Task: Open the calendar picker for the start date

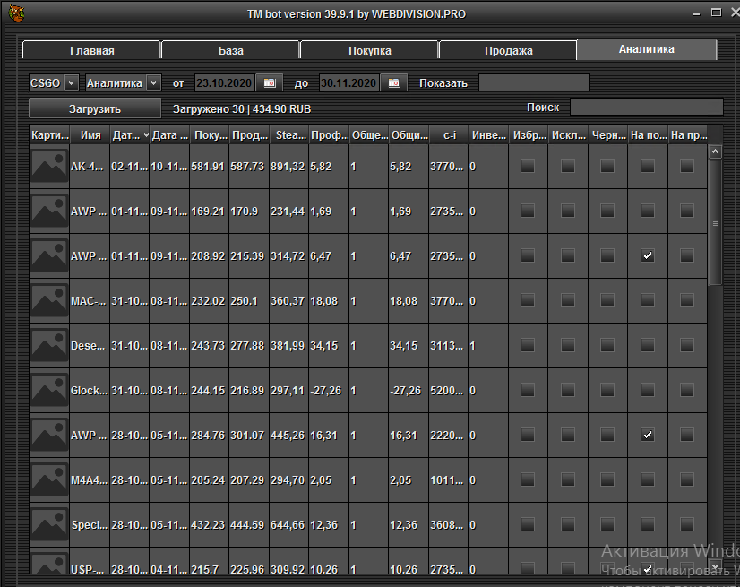Action: click(269, 83)
